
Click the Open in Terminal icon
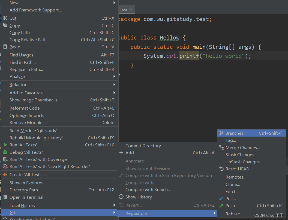click(x=5, y=197)
